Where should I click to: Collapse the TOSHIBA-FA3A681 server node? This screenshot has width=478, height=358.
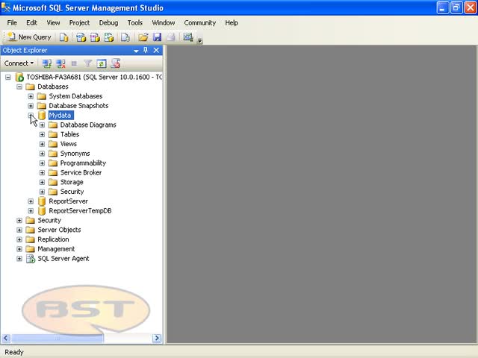click(x=8, y=78)
